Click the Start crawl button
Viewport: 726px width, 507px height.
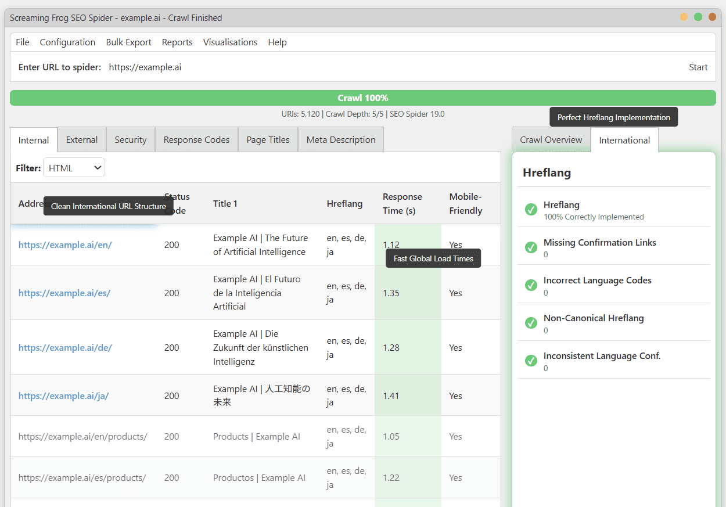click(x=698, y=67)
